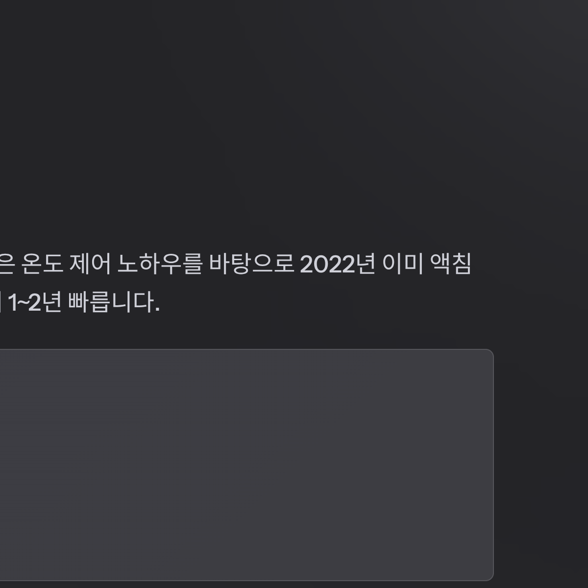This screenshot has width=588, height=588.
Task: Click the partial word "은" before "온도"
Action: [8, 265]
